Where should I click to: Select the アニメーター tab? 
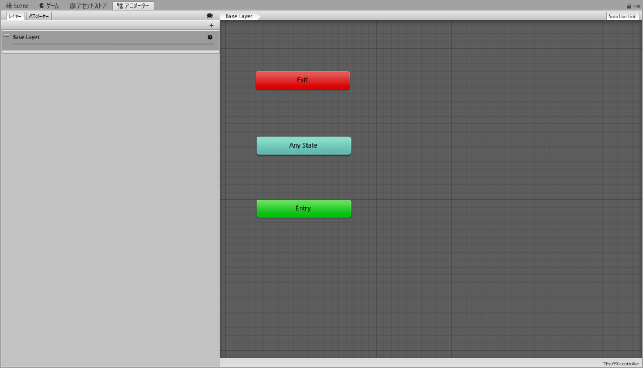133,5
